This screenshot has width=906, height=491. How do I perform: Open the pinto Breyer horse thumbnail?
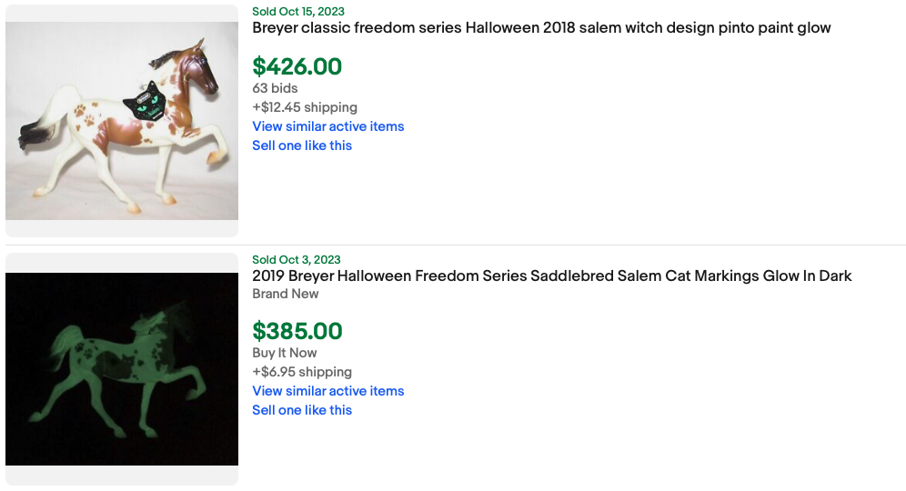click(122, 120)
